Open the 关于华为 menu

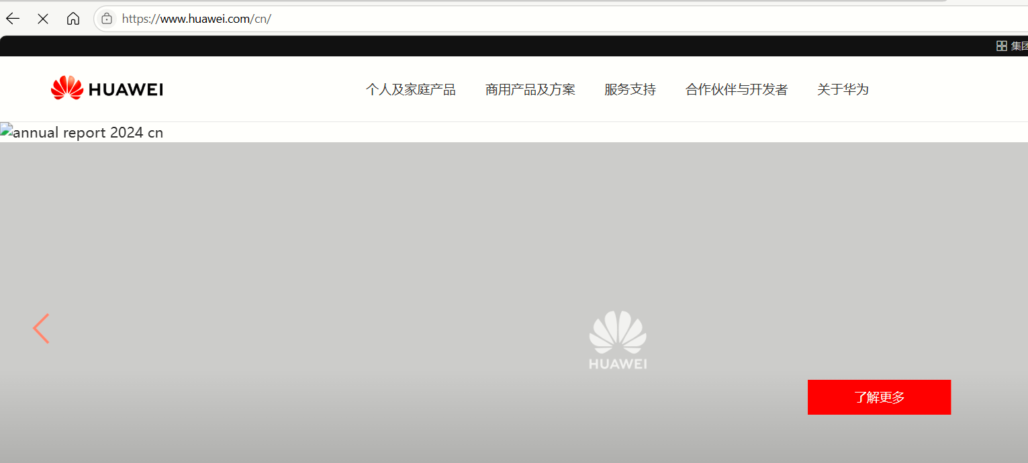[x=843, y=89]
